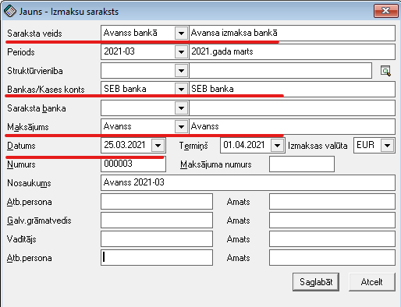
Task: Click the Saglabāt button
Action: pos(316,282)
